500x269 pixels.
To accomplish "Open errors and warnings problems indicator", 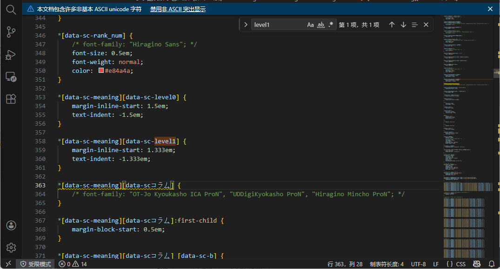I will (73, 264).
